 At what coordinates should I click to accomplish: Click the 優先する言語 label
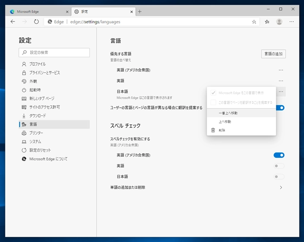121,54
